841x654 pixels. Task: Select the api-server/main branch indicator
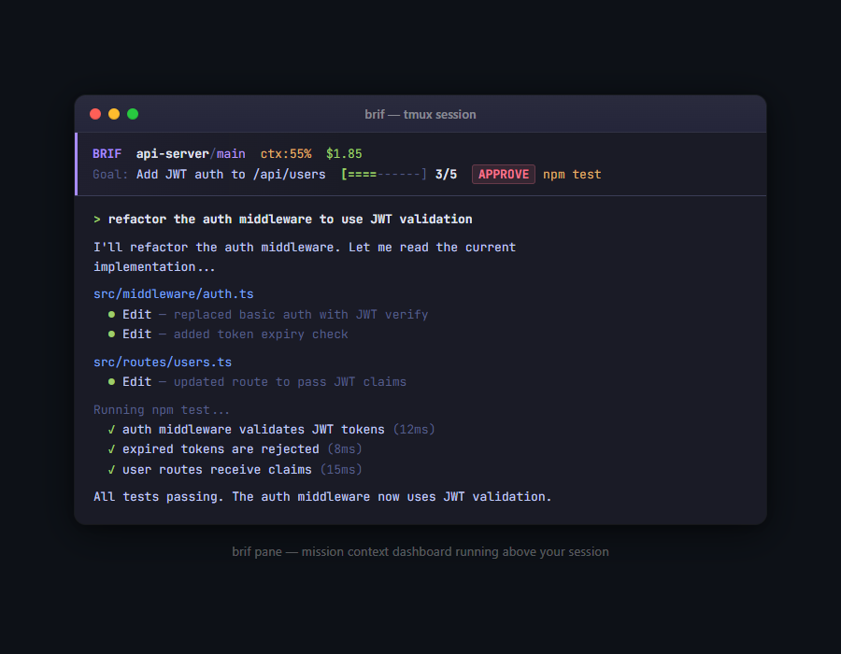[191, 154]
